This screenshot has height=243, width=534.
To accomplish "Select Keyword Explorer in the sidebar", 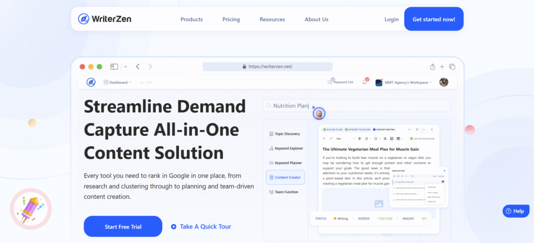I will tap(285, 148).
